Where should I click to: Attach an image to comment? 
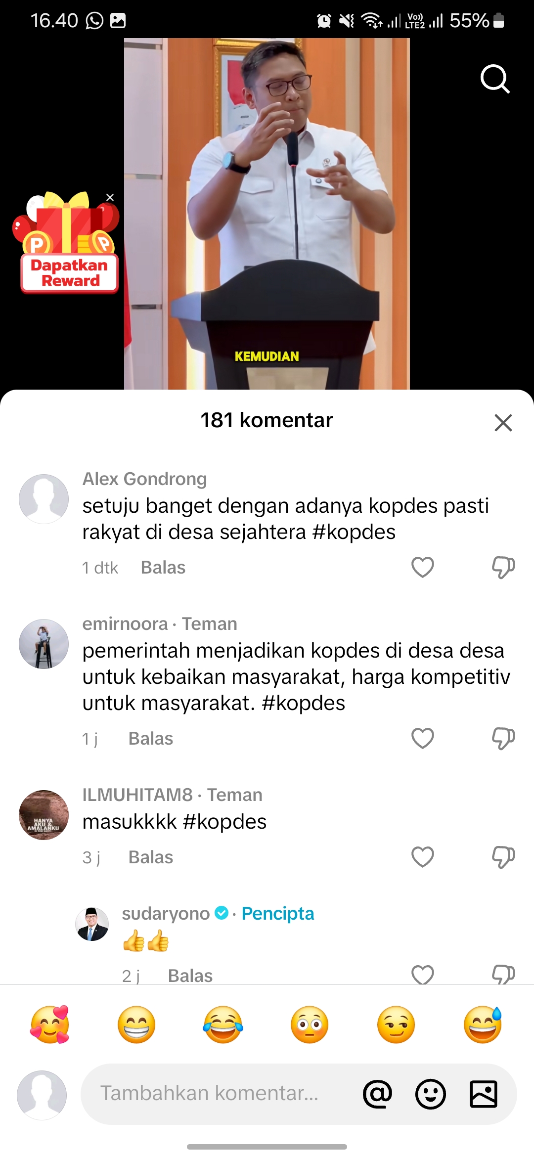pyautogui.click(x=484, y=1094)
